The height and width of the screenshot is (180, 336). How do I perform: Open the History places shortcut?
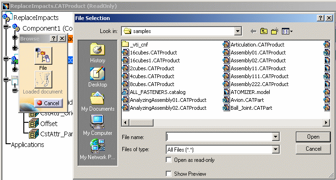pyautogui.click(x=98, y=53)
